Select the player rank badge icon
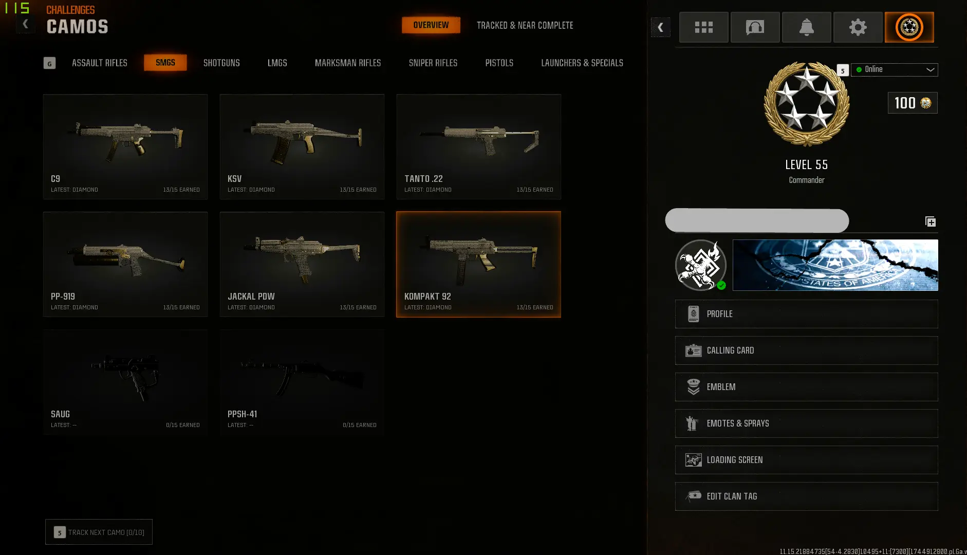Screen dimensions: 967x555 [909, 27]
